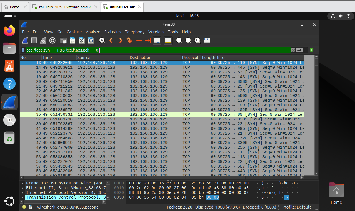
Task: Open the Statistics menu
Action: coord(113,32)
